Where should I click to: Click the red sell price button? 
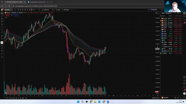(x=8, y=15)
